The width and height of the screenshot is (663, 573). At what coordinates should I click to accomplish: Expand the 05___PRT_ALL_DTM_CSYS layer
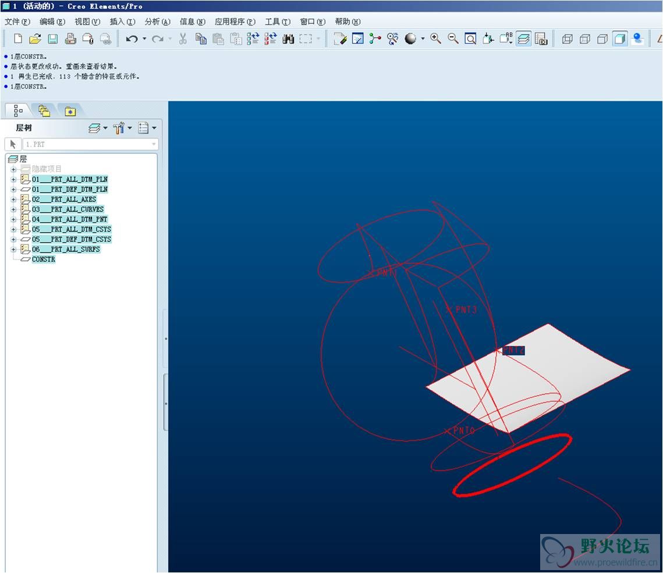[13, 229]
